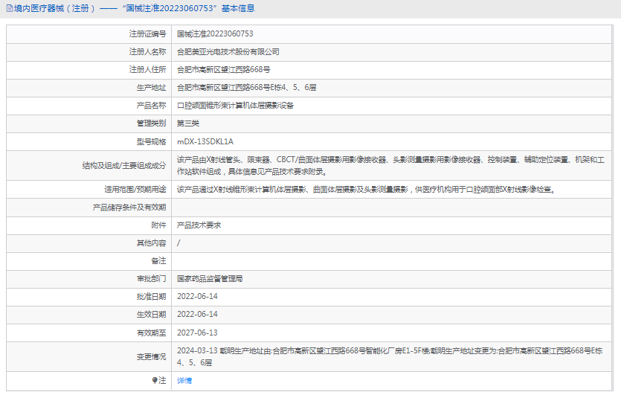
Task: Click the 产品储存条件及有效期 label
Action: click(x=129, y=208)
